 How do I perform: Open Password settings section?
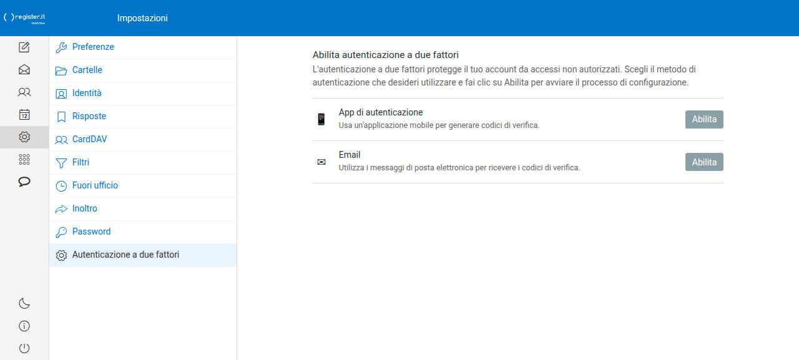[143, 232]
